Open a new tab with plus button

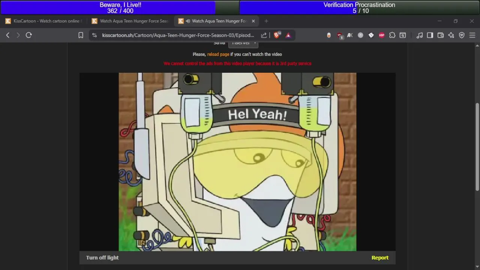266,21
